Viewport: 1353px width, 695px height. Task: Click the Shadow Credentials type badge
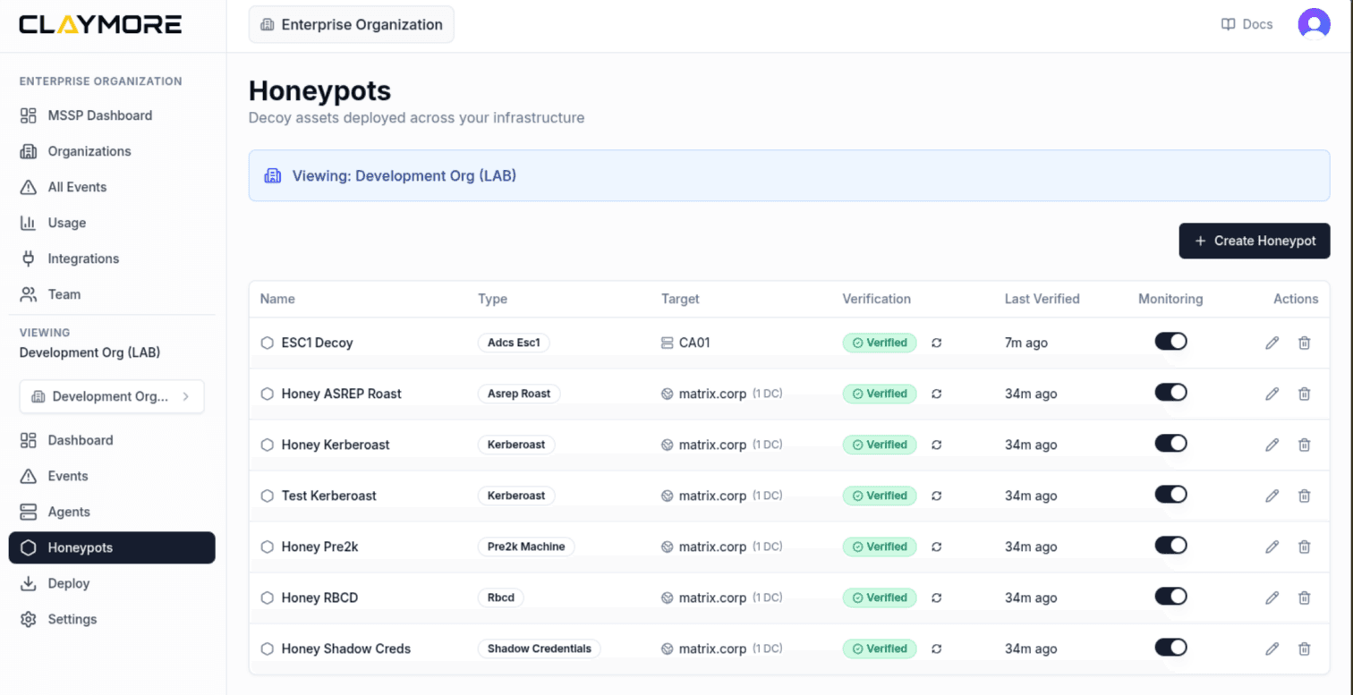[540, 648]
